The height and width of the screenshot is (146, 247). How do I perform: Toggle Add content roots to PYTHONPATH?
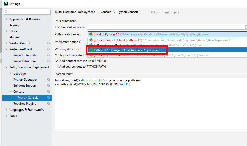[x=57, y=61]
